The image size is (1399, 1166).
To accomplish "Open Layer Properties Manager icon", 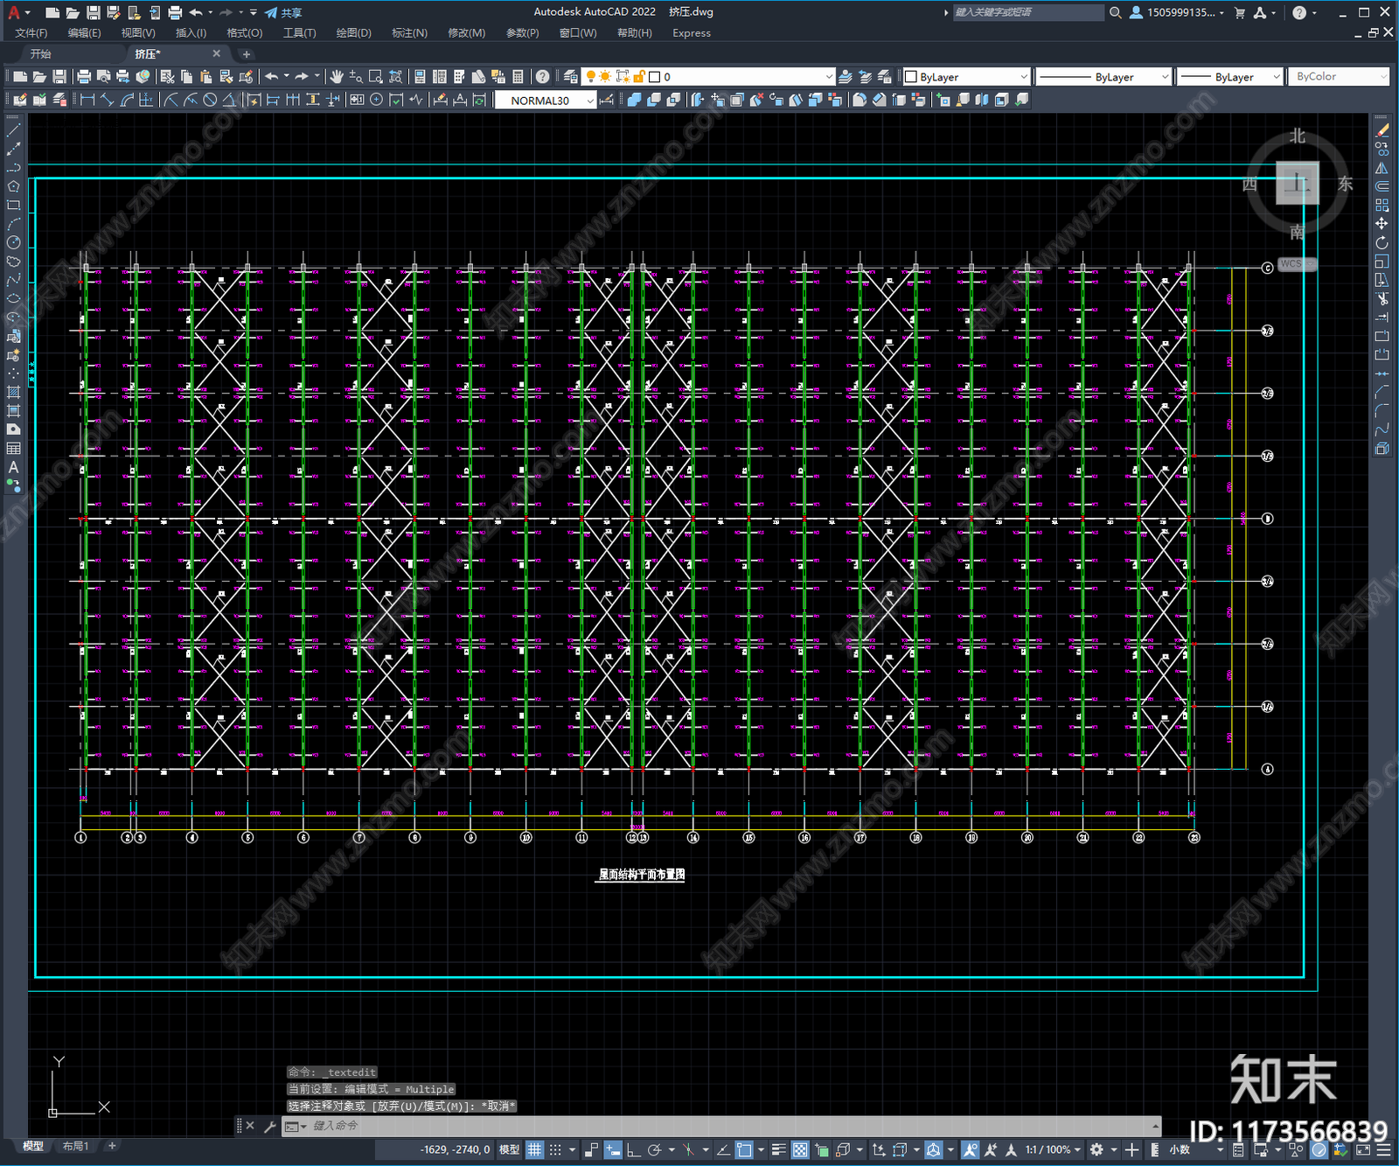I will [x=571, y=77].
